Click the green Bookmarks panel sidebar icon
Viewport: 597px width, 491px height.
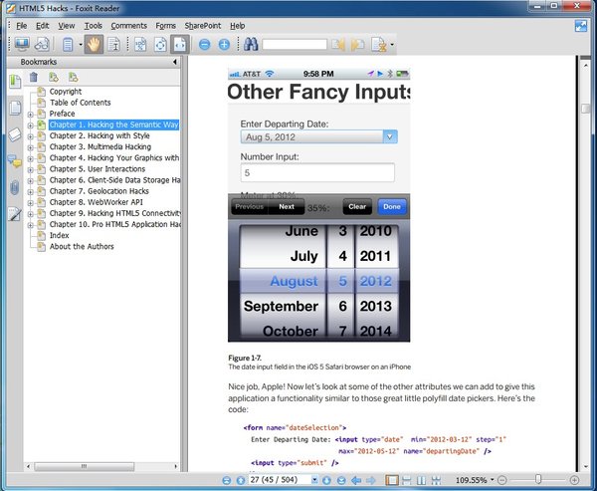(x=15, y=82)
